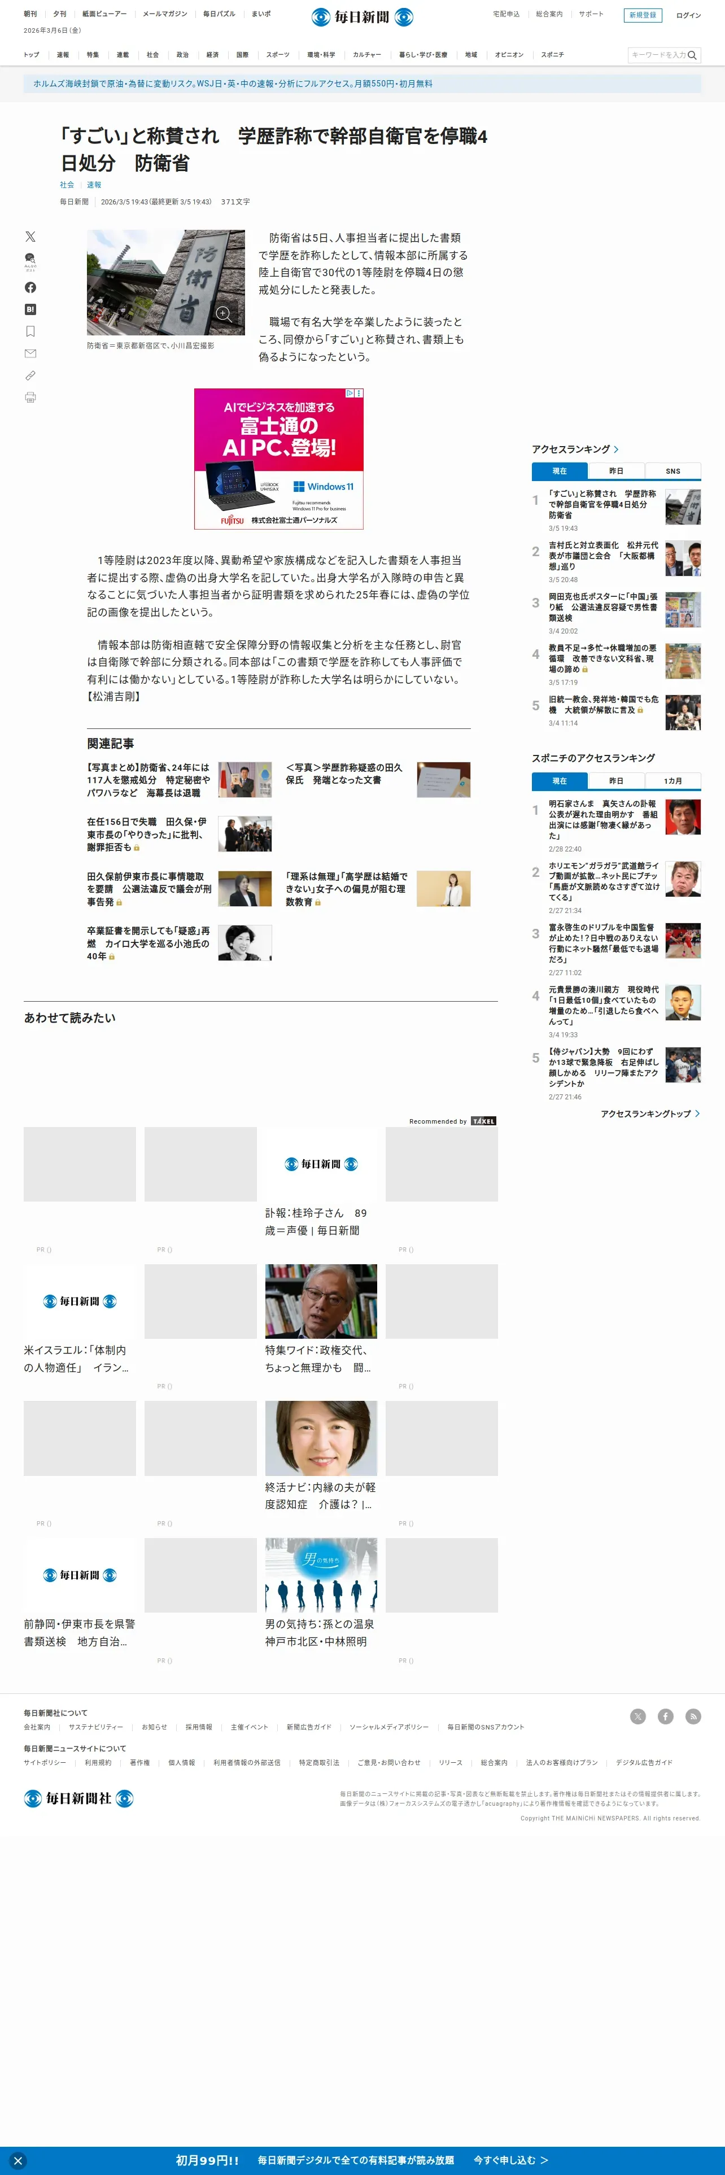Switch access ranking to 昨日 tab
Viewport: 725px width, 2175px height.
coord(616,471)
